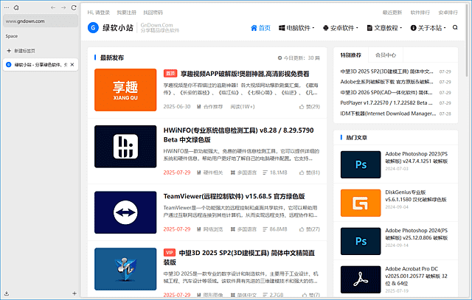This screenshot has width=472, height=300.
Task: Go to the 首页 home menu item
Action: [260, 28]
